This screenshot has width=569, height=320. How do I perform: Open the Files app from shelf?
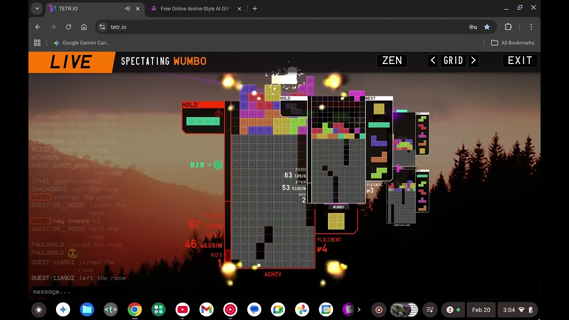click(x=87, y=310)
